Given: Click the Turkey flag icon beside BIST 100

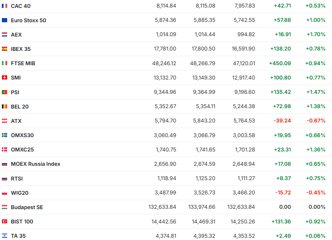Looking at the screenshot, I should pyautogui.click(x=5, y=222).
